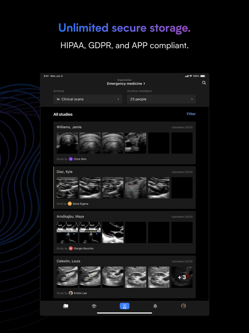
Task: Click the All studies heading
Action: pyautogui.click(x=63, y=114)
